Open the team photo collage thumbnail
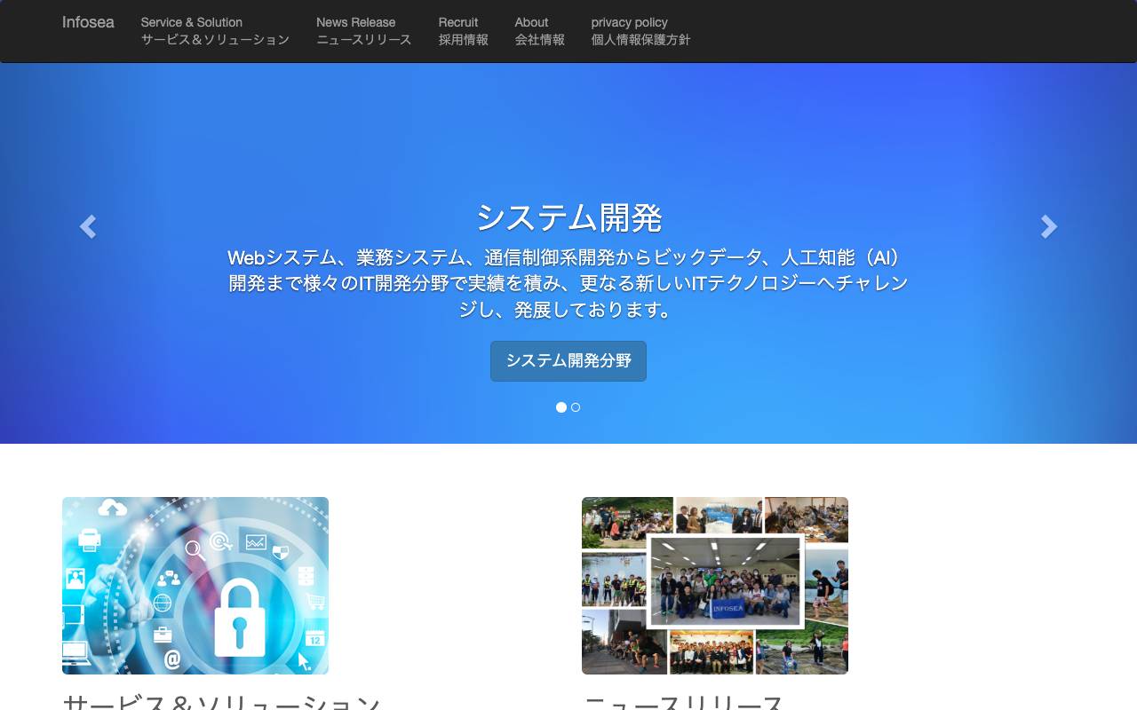This screenshot has height=710, width=1137. 715,586
